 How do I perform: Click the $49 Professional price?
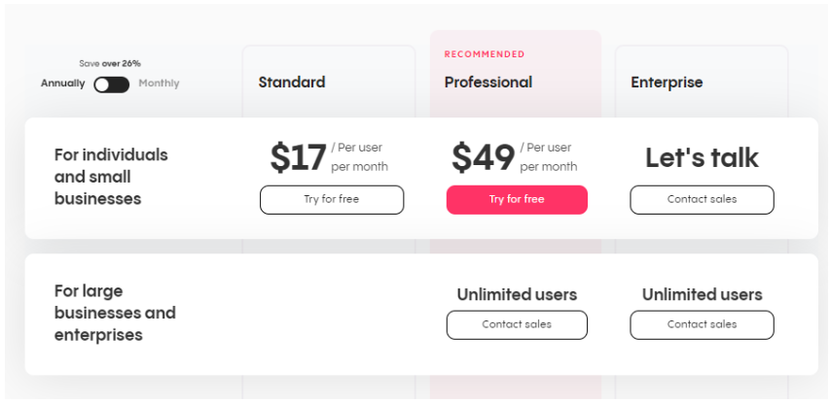[x=483, y=157]
